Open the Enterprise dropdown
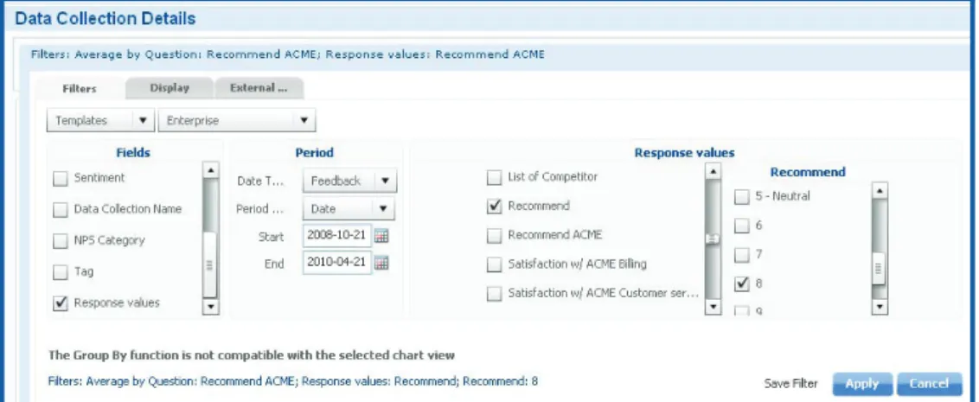The image size is (979, 402). pyautogui.click(x=237, y=120)
